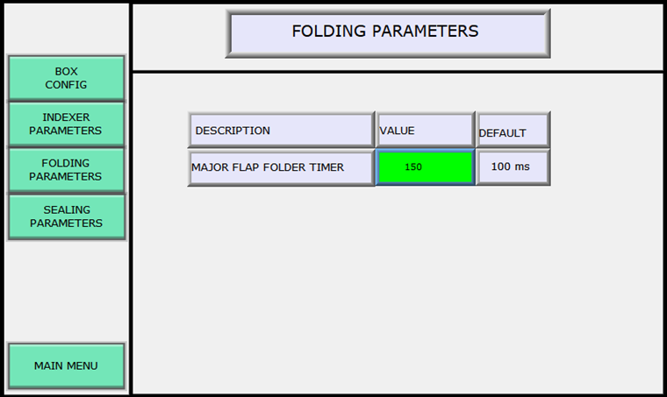667x397 pixels.
Task: Click the DESCRIPTION column header
Action: (x=280, y=131)
